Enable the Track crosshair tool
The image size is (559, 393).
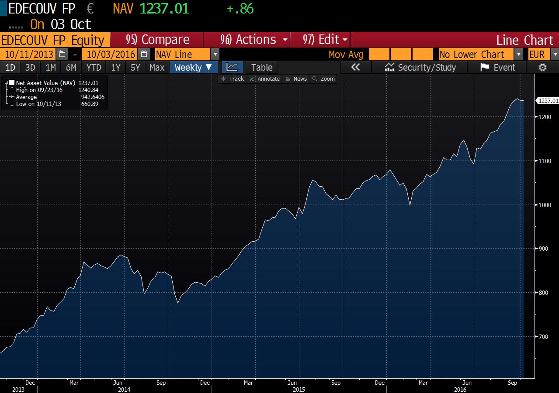pyautogui.click(x=233, y=79)
